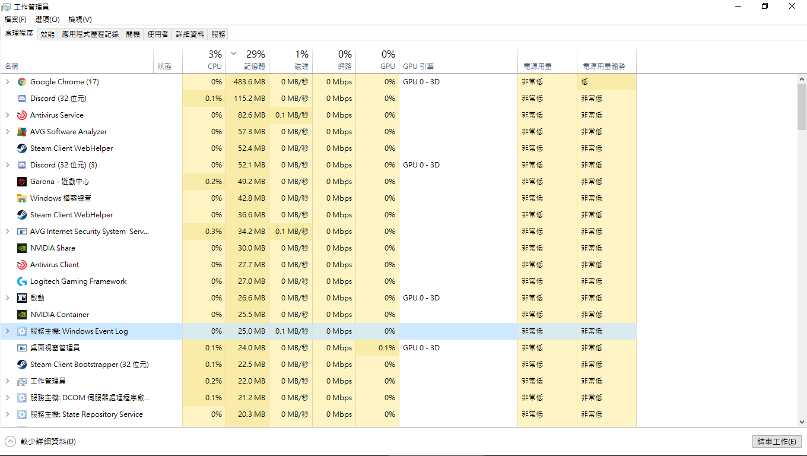Screen dimensions: 807x456
Task: Sort by the 電源用量趨勢 column header
Action: 606,61
